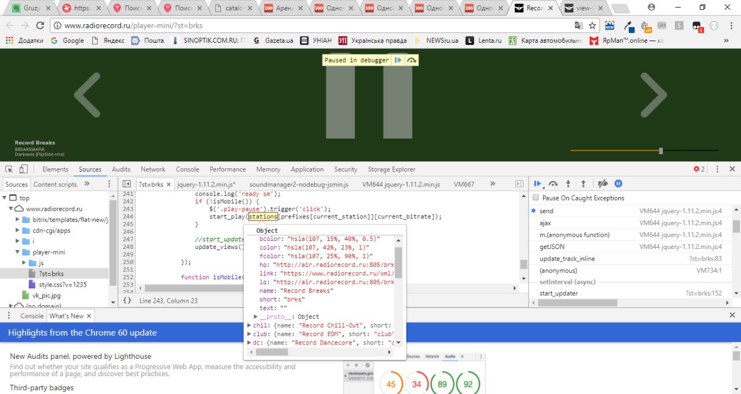Image resolution: width=741 pixels, height=394 pixels.
Task: Expand the bitrix/templates folder in tree
Action: tap(18, 220)
